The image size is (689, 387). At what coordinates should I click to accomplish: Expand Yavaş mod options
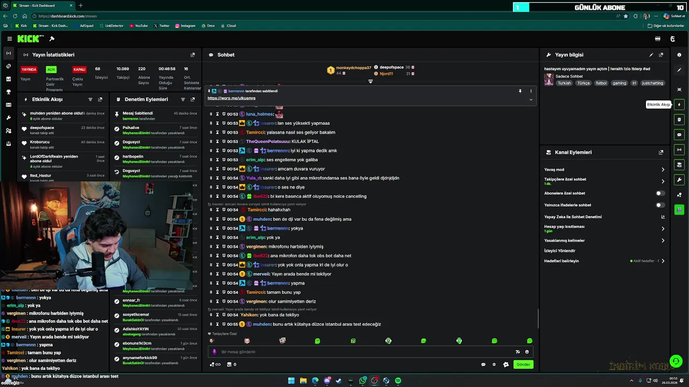point(663,170)
